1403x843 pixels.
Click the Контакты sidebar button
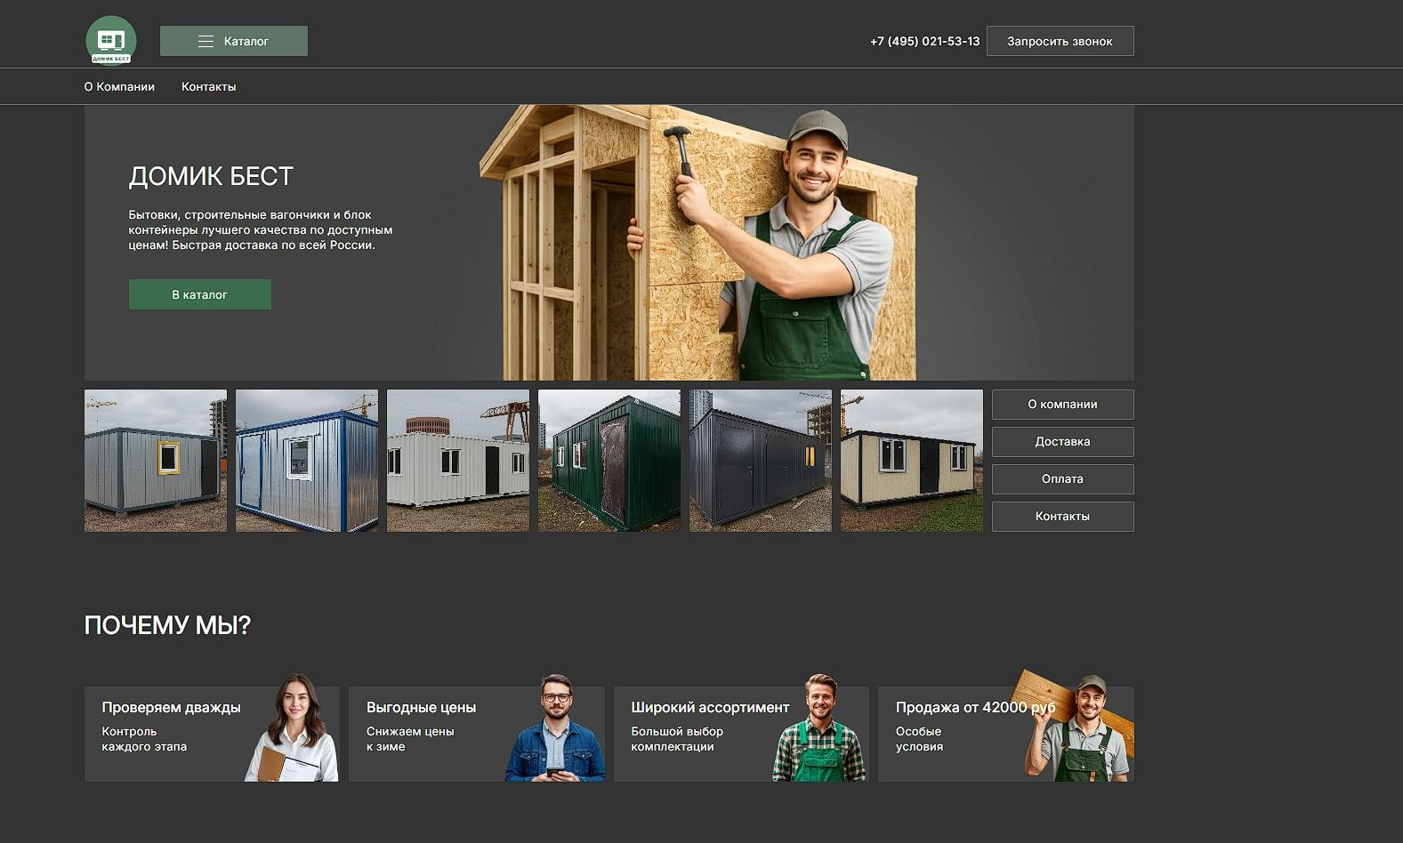1062,516
